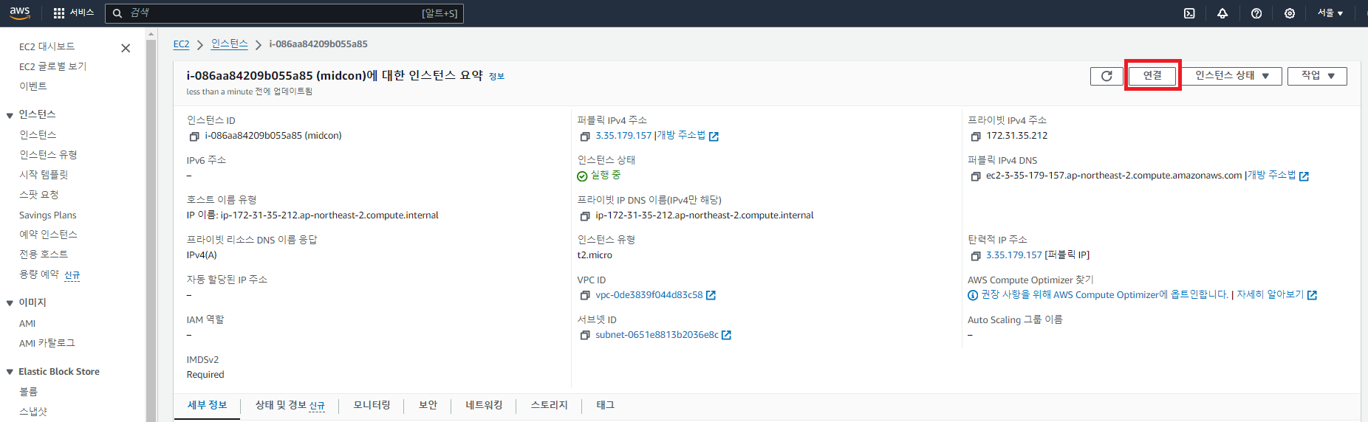Open subnet link subnet-0651e8813b2036e8c
This screenshot has height=422, width=1368.
click(x=657, y=335)
